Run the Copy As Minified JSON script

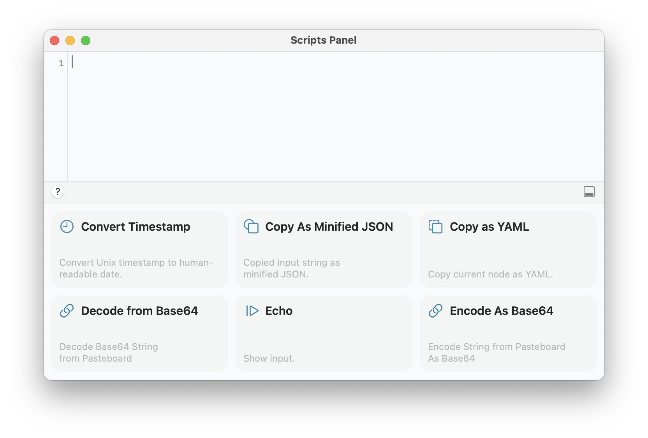(323, 249)
